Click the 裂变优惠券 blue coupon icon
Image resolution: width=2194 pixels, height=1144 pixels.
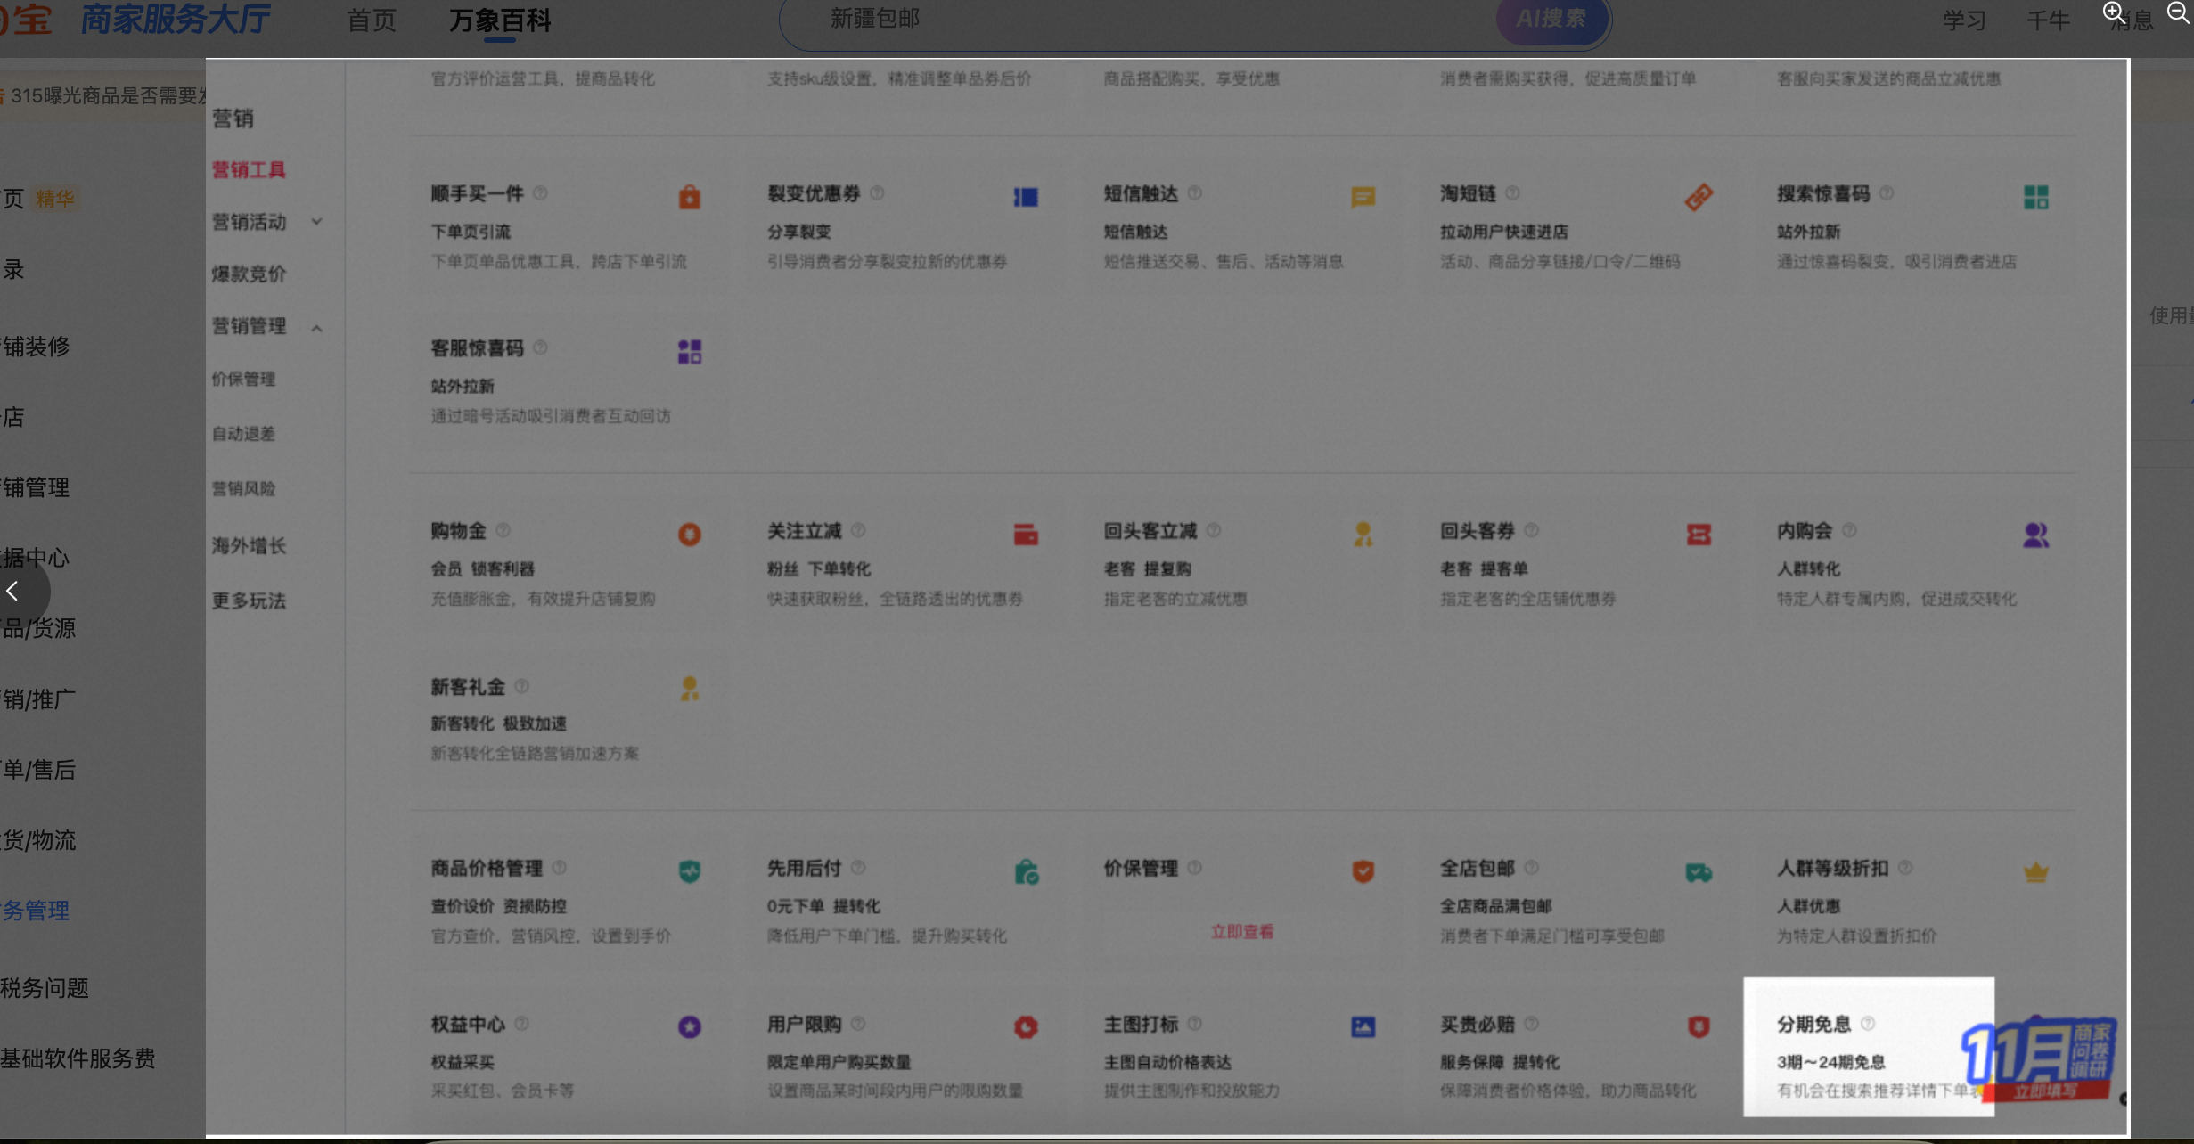(1026, 197)
